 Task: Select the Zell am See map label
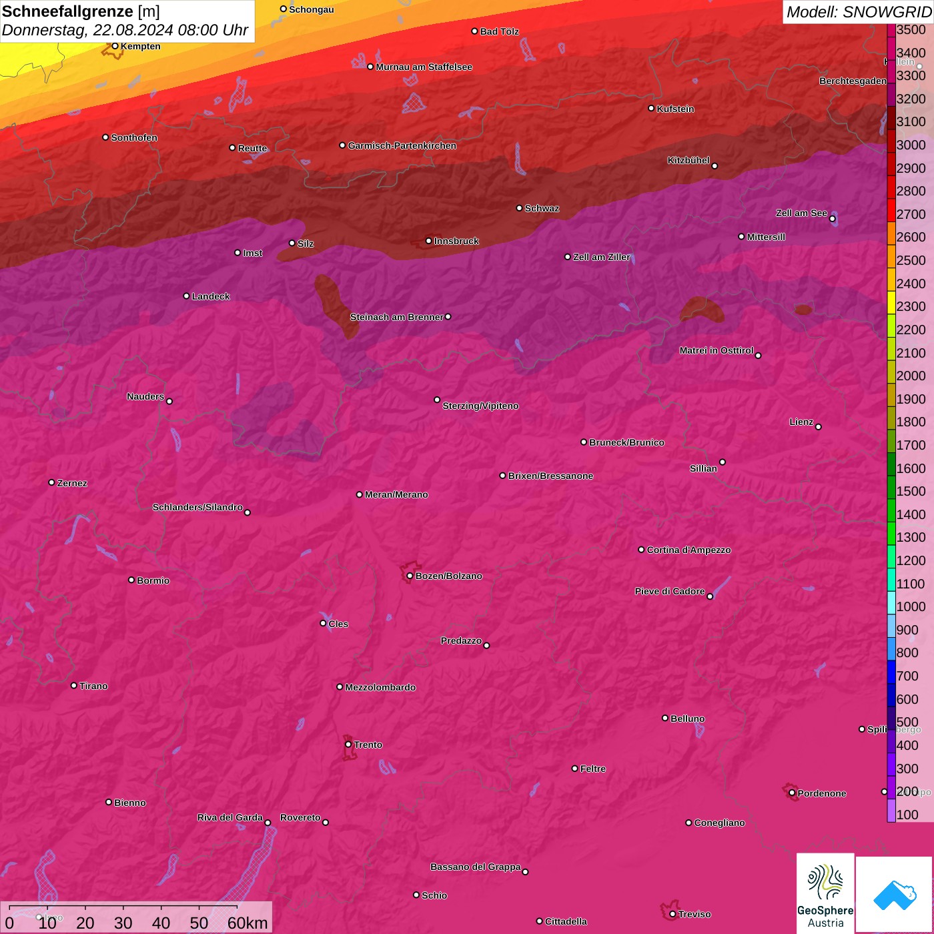point(801,213)
